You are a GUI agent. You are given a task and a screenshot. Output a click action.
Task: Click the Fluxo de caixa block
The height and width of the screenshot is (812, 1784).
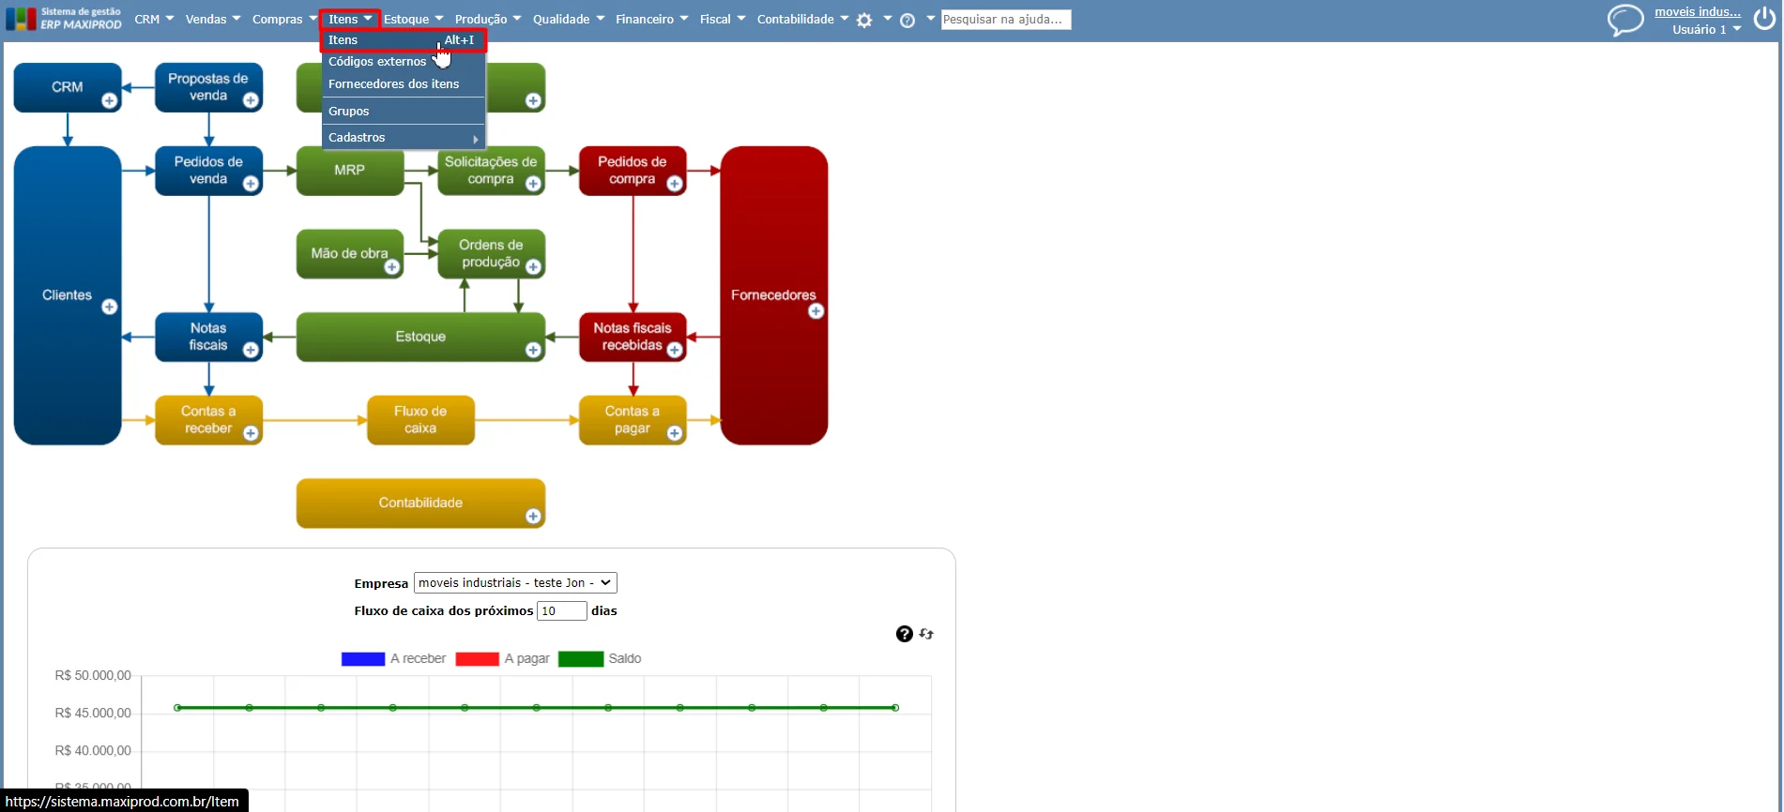pos(420,420)
